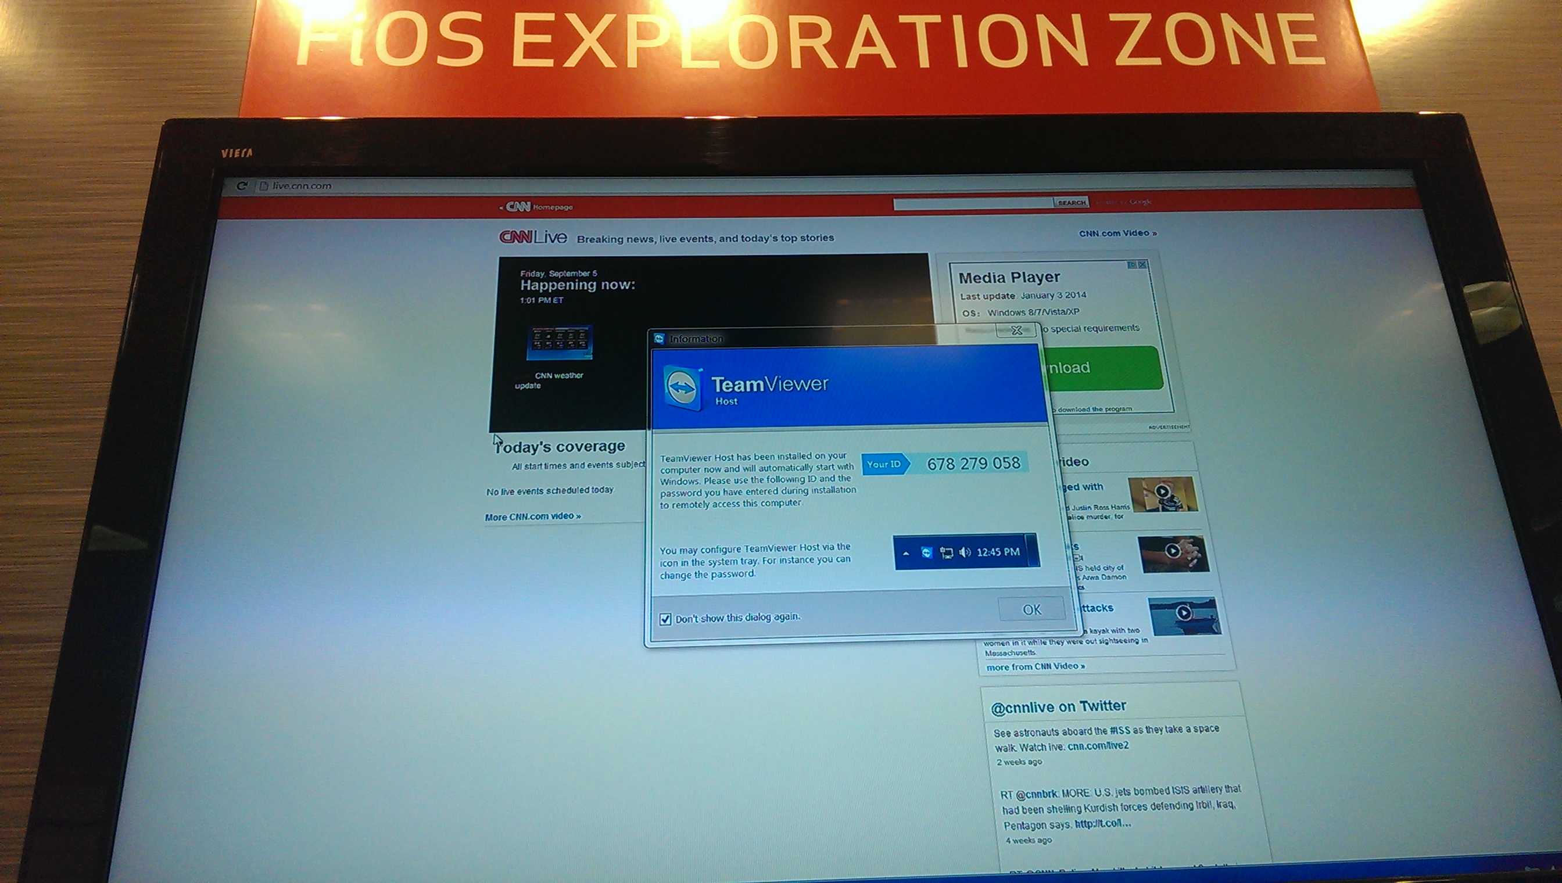The image size is (1562, 883).
Task: Uncheck Don't show this dialog again
Action: point(665,619)
